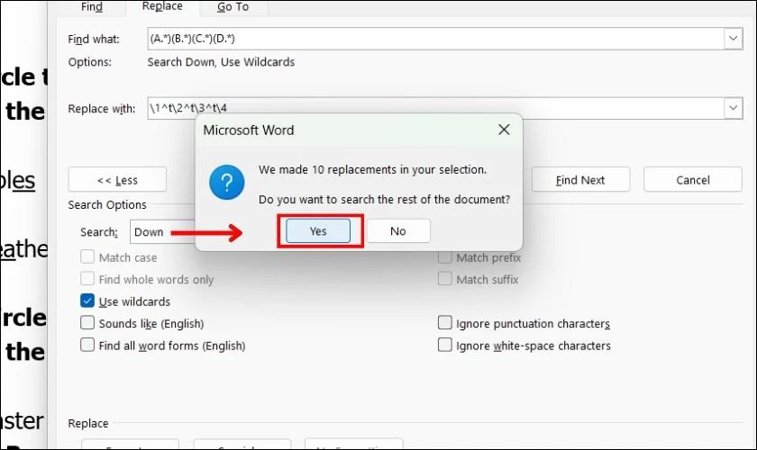Confirm Yes to search rest of document
The height and width of the screenshot is (450, 757).
[x=318, y=231]
